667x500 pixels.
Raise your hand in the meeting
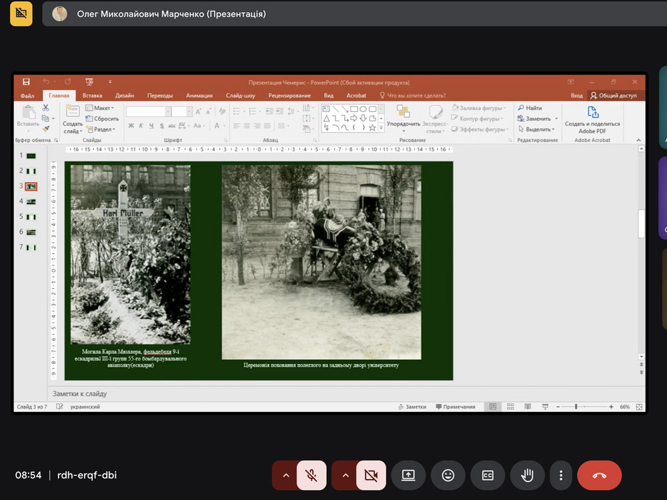click(x=527, y=475)
